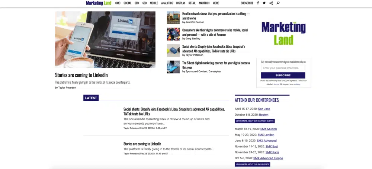Image resolution: width=372 pixels, height=169 pixels.
Task: Click the Marketing Land header logo
Action: (x=99, y=3)
